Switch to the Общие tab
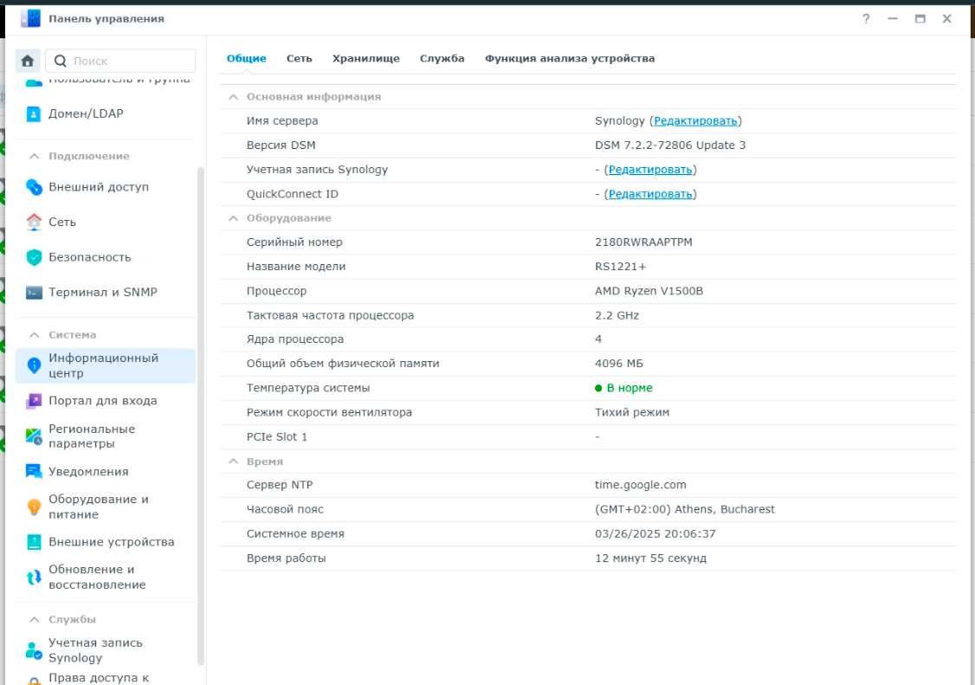This screenshot has width=975, height=685. pyautogui.click(x=246, y=59)
